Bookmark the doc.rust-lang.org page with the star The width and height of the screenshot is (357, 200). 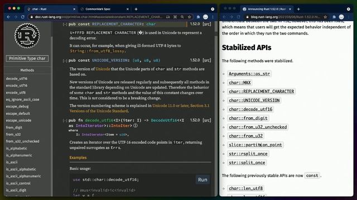pyautogui.click(x=189, y=17)
